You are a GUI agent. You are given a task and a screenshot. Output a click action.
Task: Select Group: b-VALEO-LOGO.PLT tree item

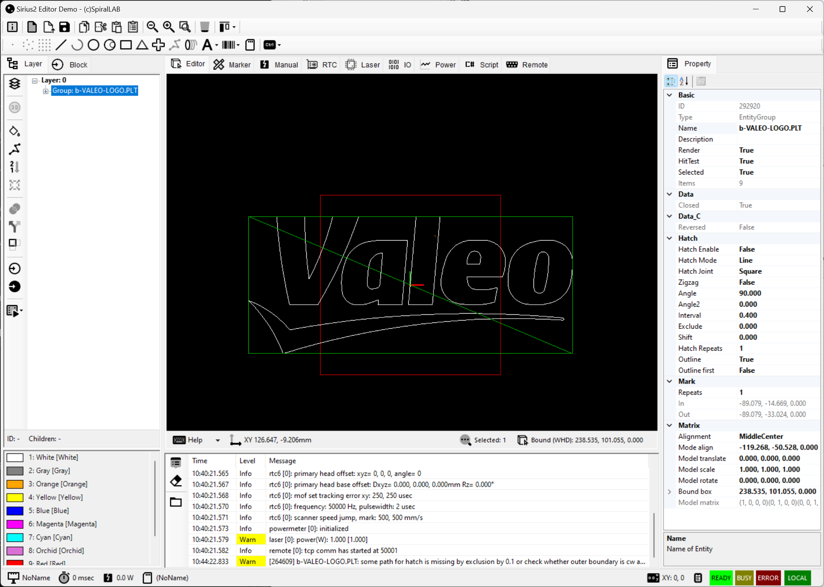(95, 91)
